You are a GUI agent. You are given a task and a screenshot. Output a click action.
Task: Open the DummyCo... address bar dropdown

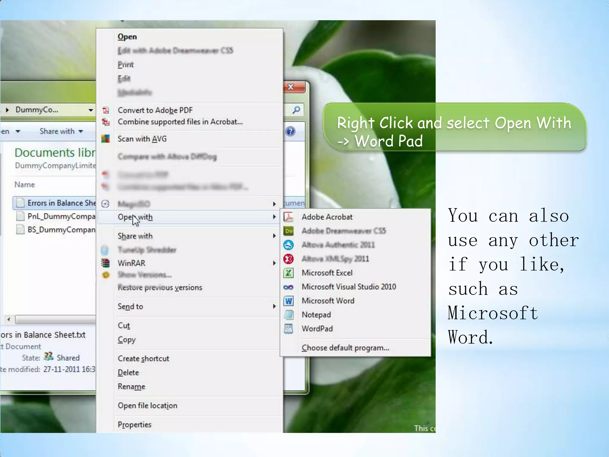tap(91, 110)
